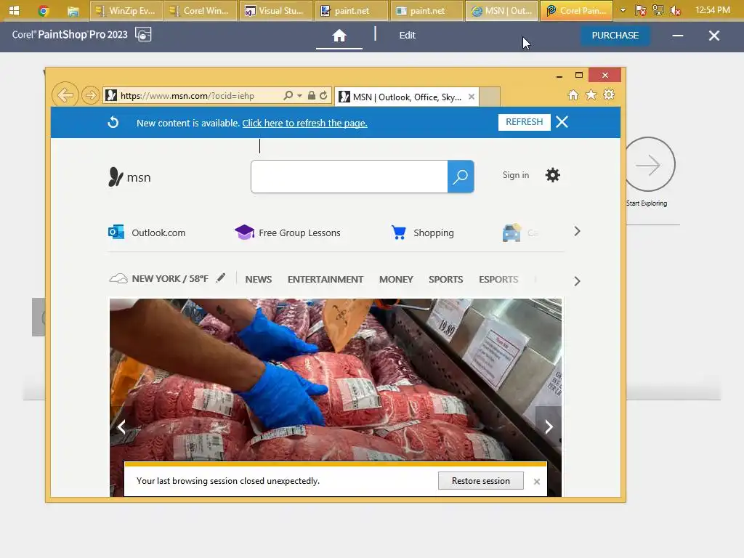
Task: Click the reload page icon in address bar
Action: click(x=323, y=95)
